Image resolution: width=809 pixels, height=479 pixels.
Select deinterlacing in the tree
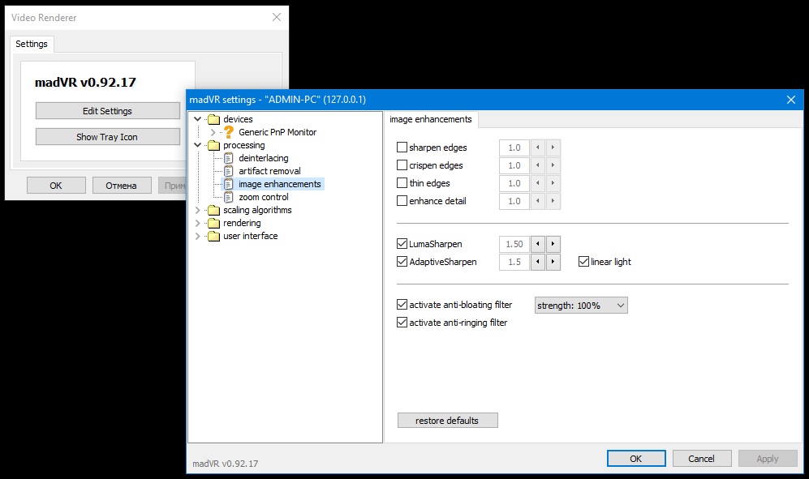pos(263,158)
